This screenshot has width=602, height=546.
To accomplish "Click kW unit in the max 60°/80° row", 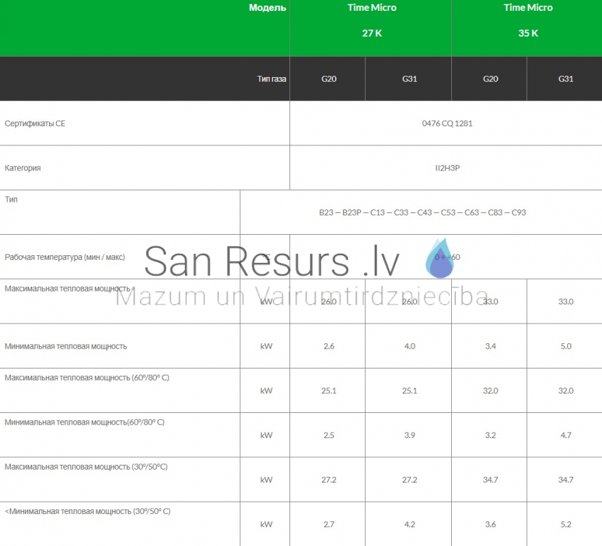I will 266,390.
